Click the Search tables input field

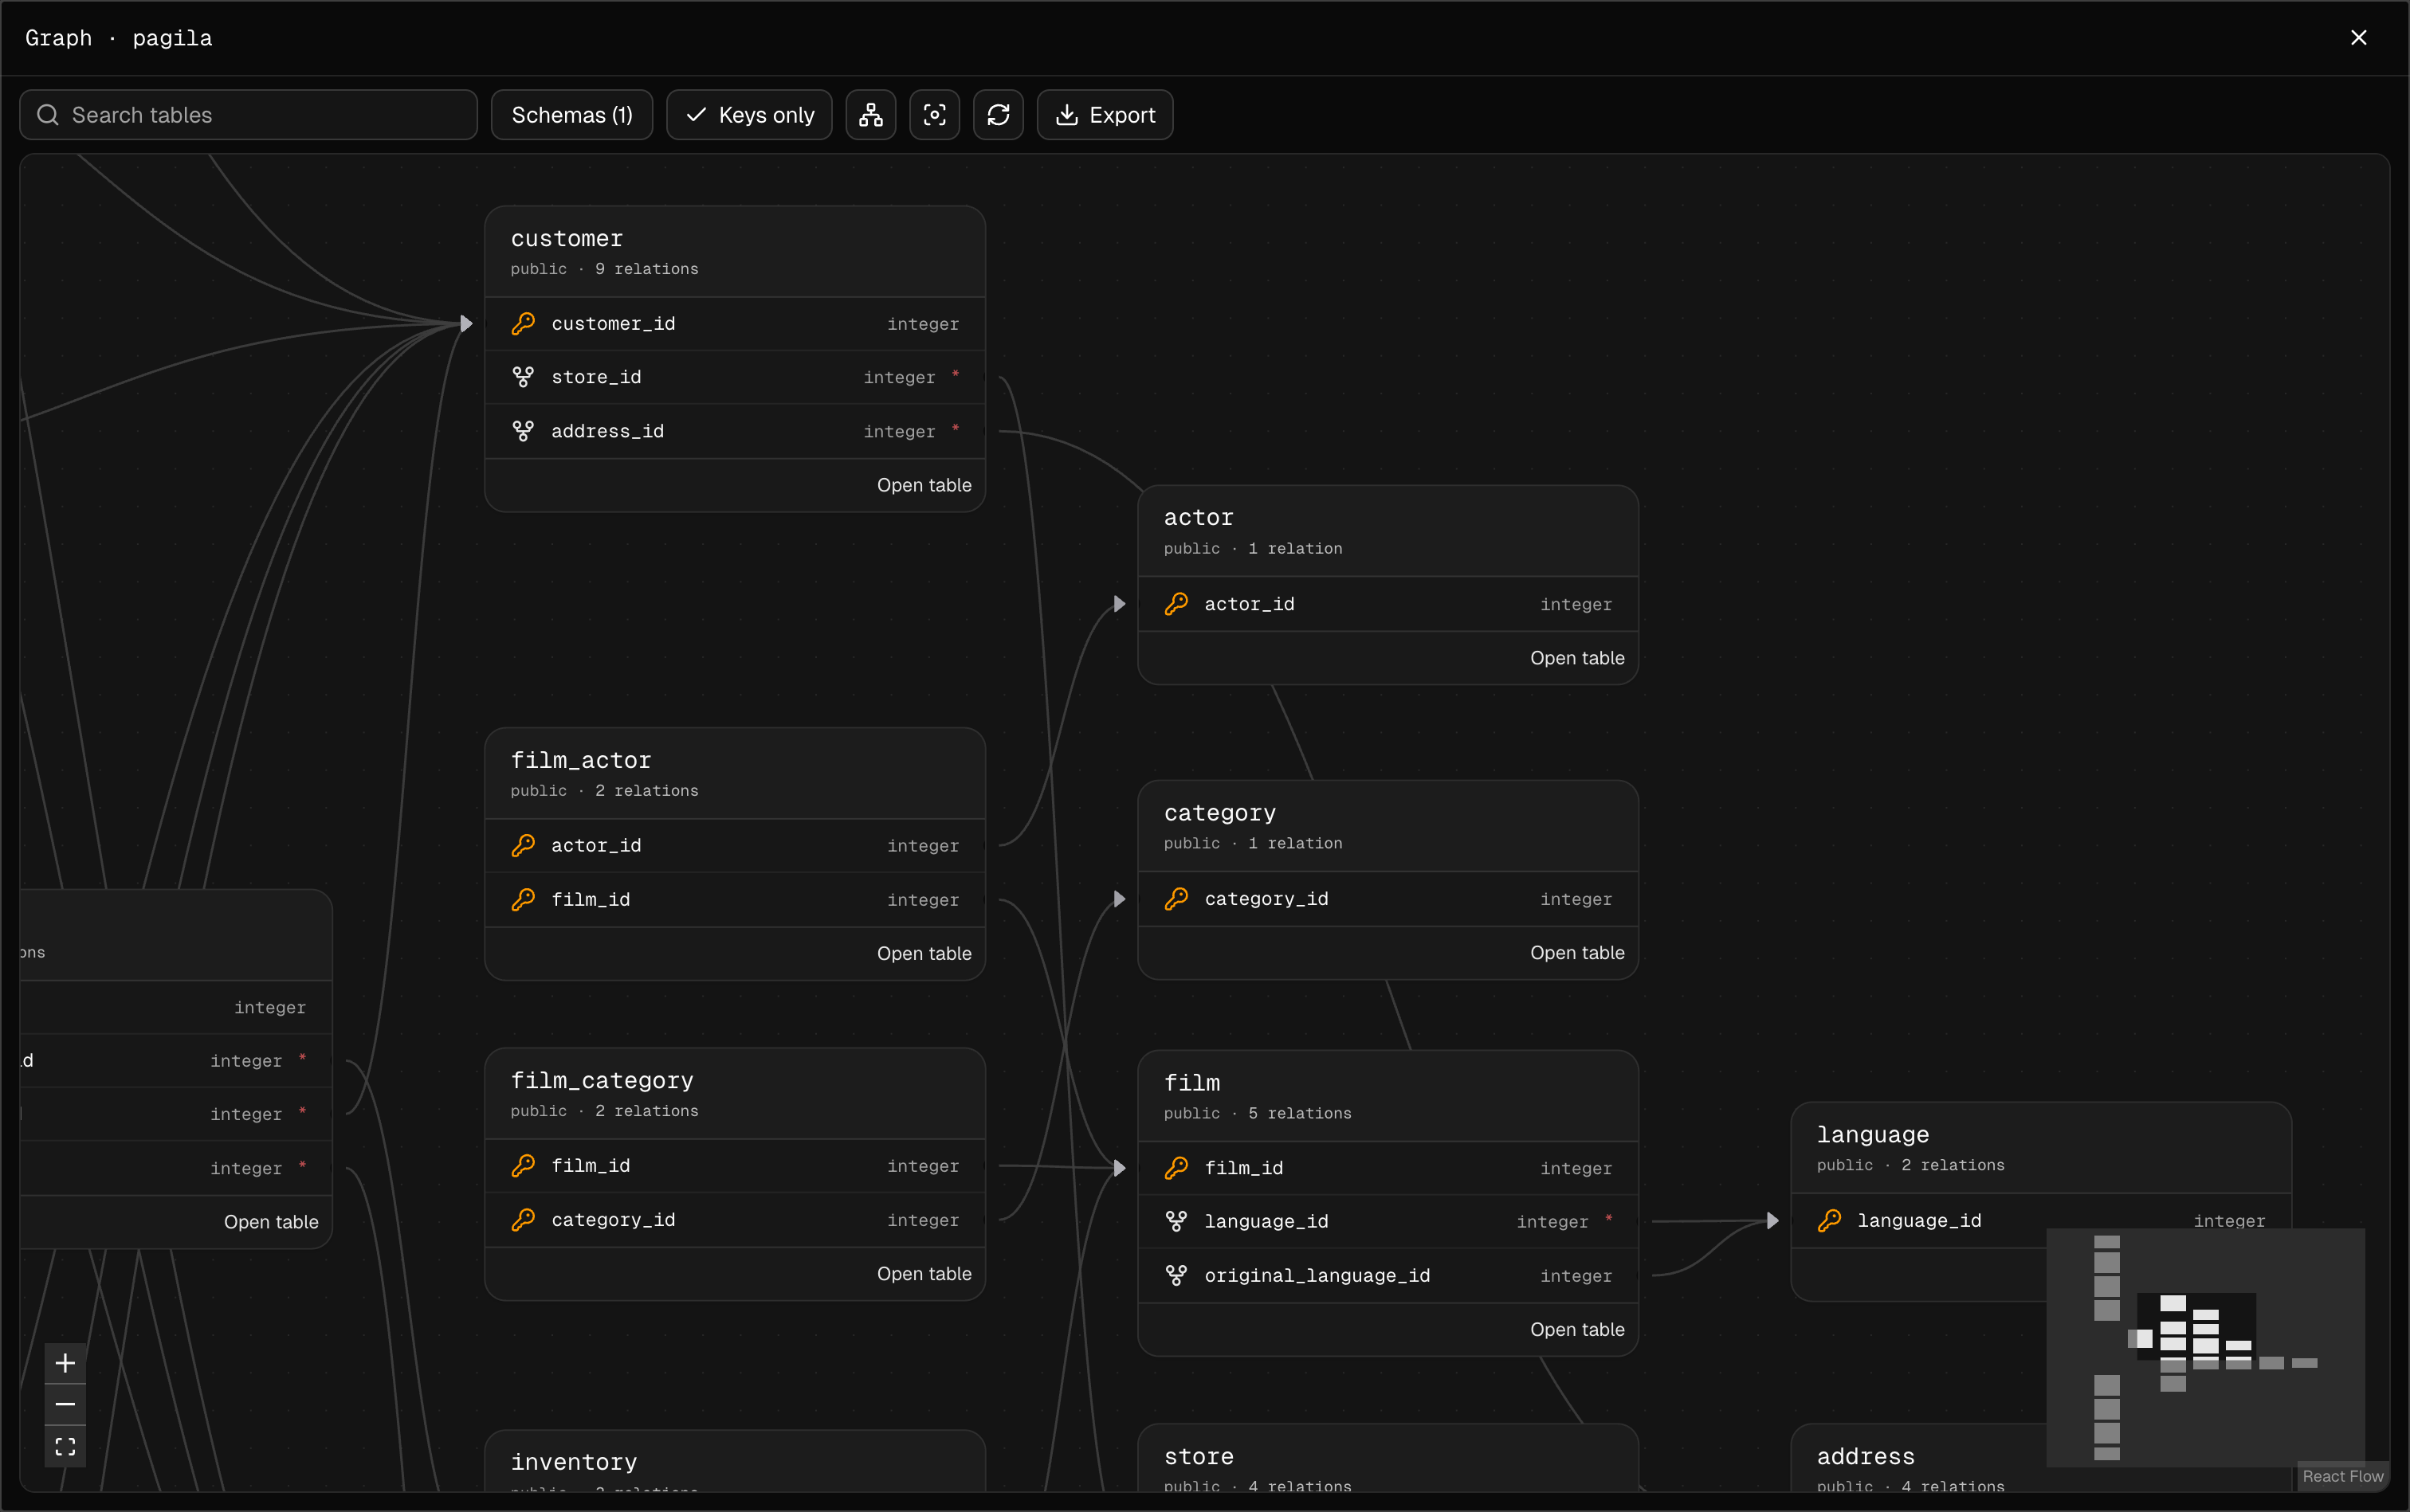click(248, 115)
